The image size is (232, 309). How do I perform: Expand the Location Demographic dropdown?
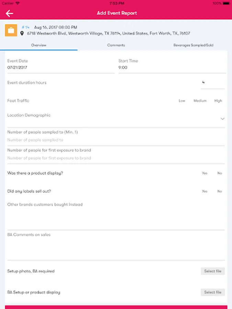pyautogui.click(x=222, y=119)
